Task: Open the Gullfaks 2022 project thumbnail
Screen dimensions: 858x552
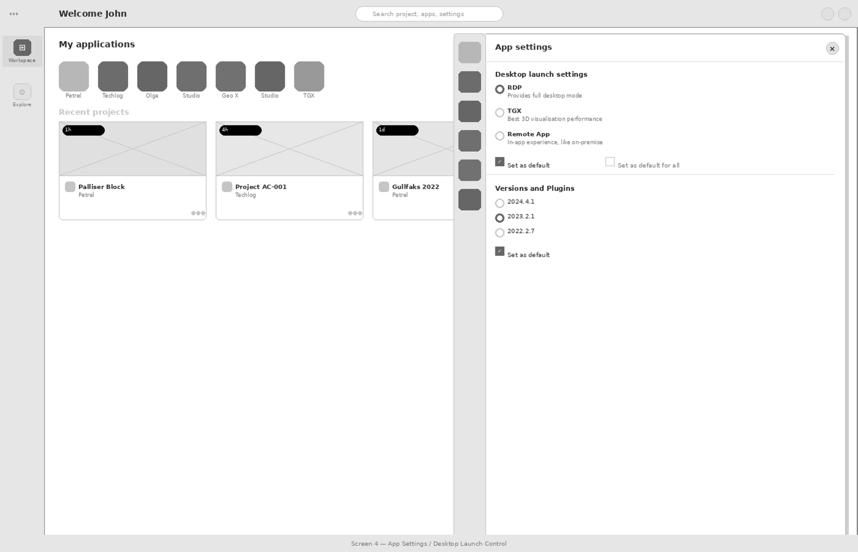Action: [x=413, y=149]
